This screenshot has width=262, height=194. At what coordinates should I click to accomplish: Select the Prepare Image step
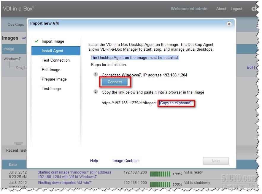pyautogui.click(x=54, y=79)
